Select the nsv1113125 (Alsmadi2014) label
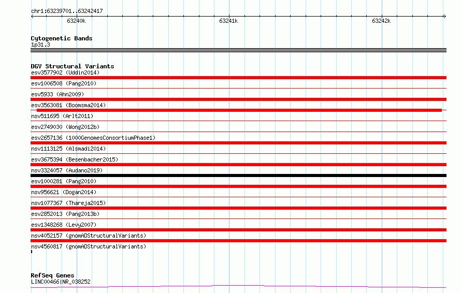Viewport: 461px width, 293px height. click(x=68, y=149)
